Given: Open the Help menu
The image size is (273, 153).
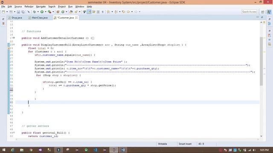Looking at the screenshot, I should [x=89, y=7].
